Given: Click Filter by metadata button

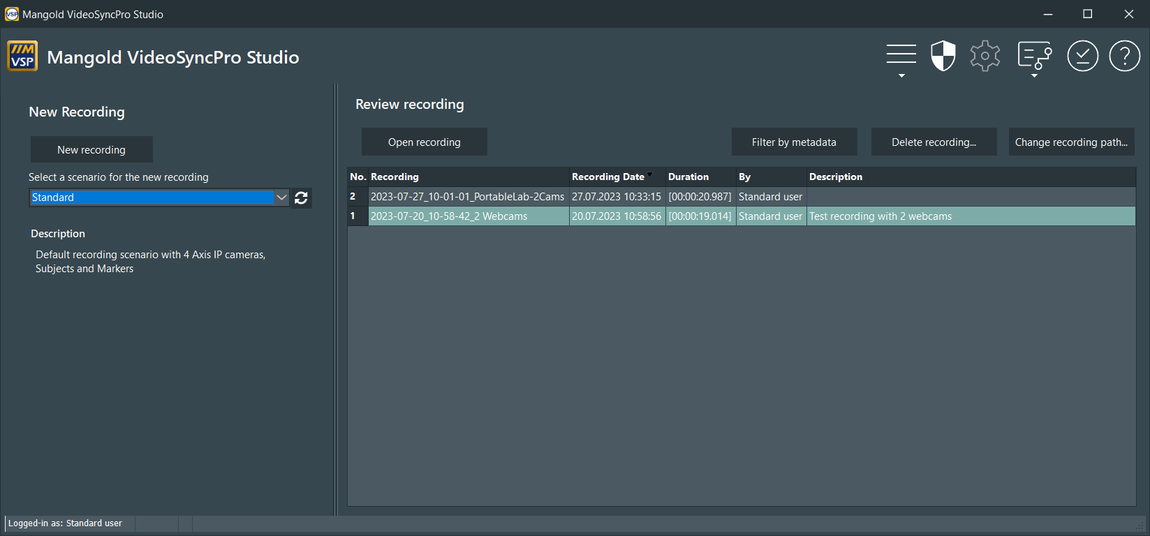Looking at the screenshot, I should 794,142.
